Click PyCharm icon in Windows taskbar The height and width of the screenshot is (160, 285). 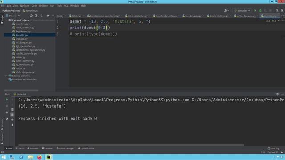49,157
